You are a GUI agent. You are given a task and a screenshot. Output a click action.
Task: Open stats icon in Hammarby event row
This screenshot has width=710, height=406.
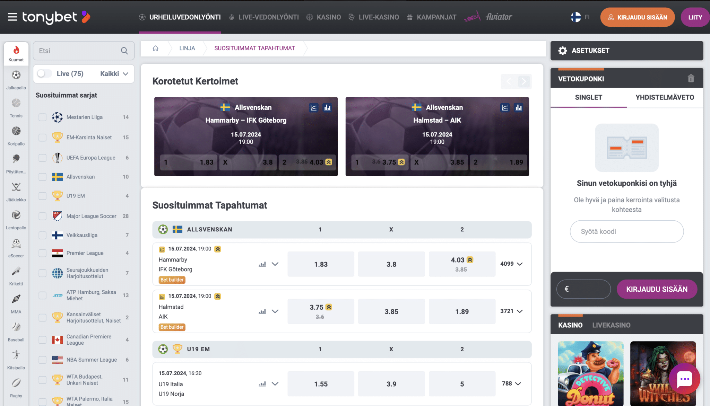point(262,264)
